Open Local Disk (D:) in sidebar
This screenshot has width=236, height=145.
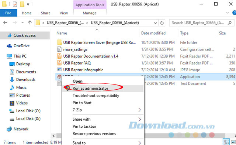tap(28, 119)
